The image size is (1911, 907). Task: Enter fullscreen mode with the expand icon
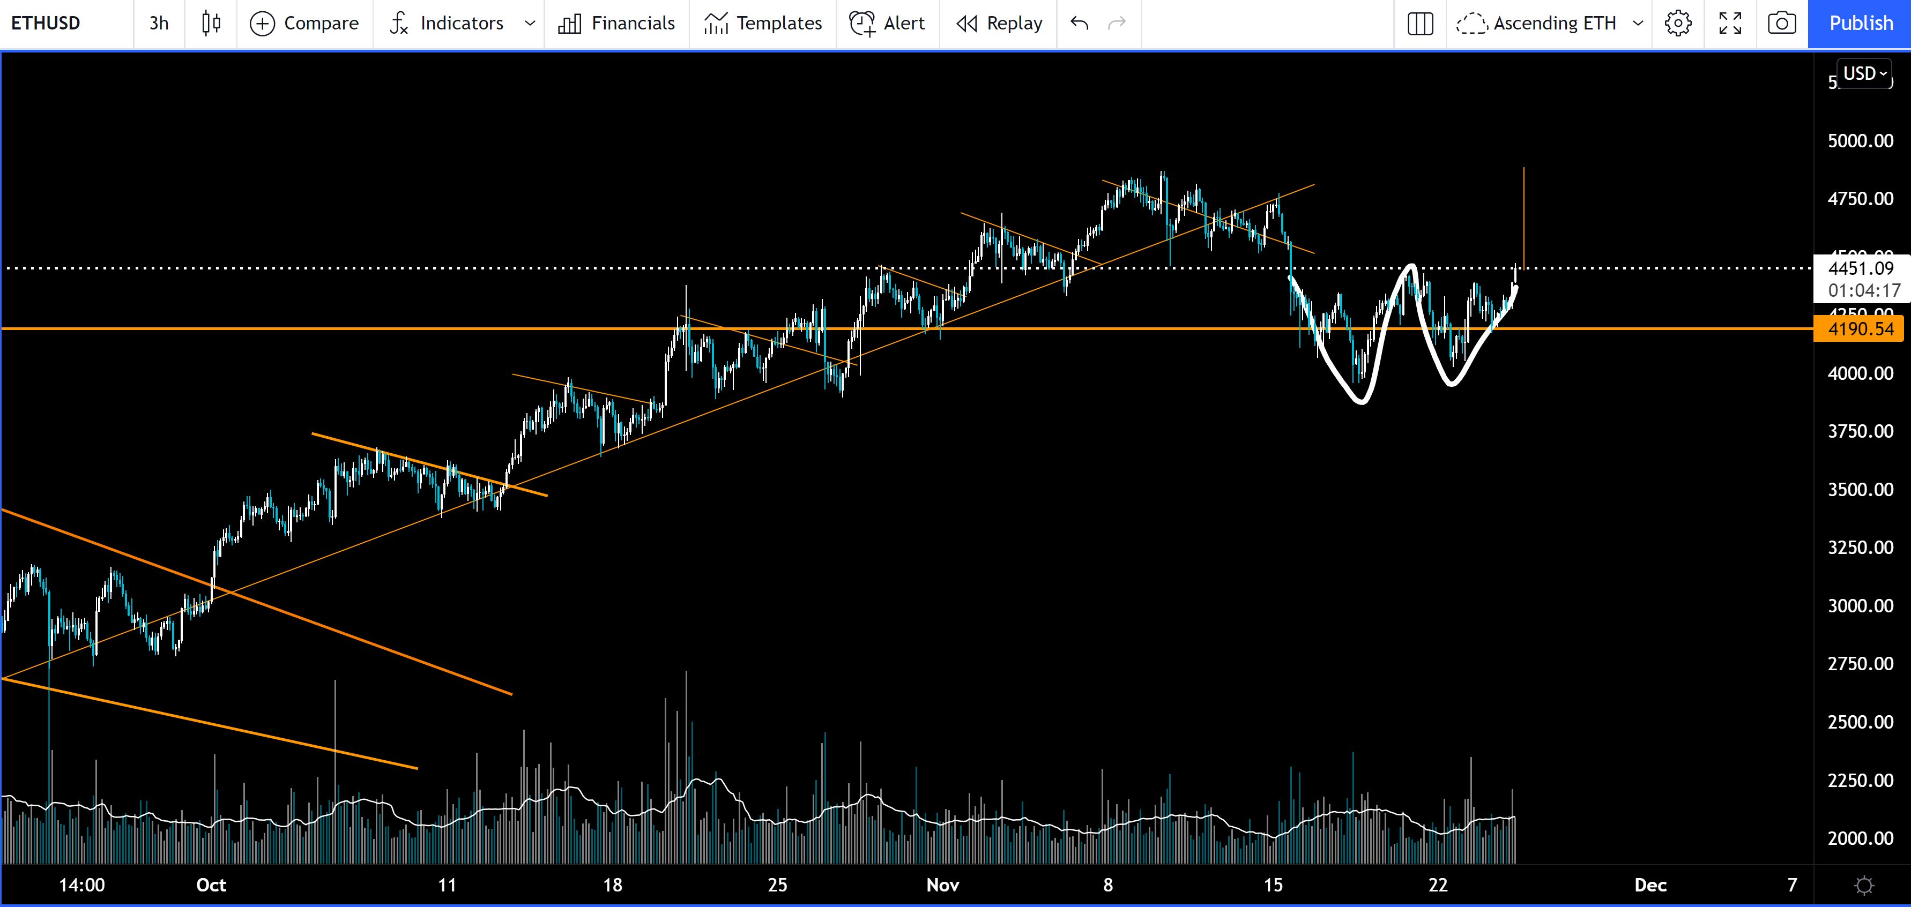[1730, 24]
